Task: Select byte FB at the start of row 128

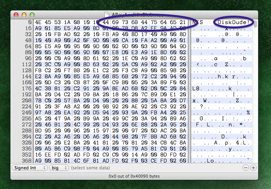Action: [38, 71]
